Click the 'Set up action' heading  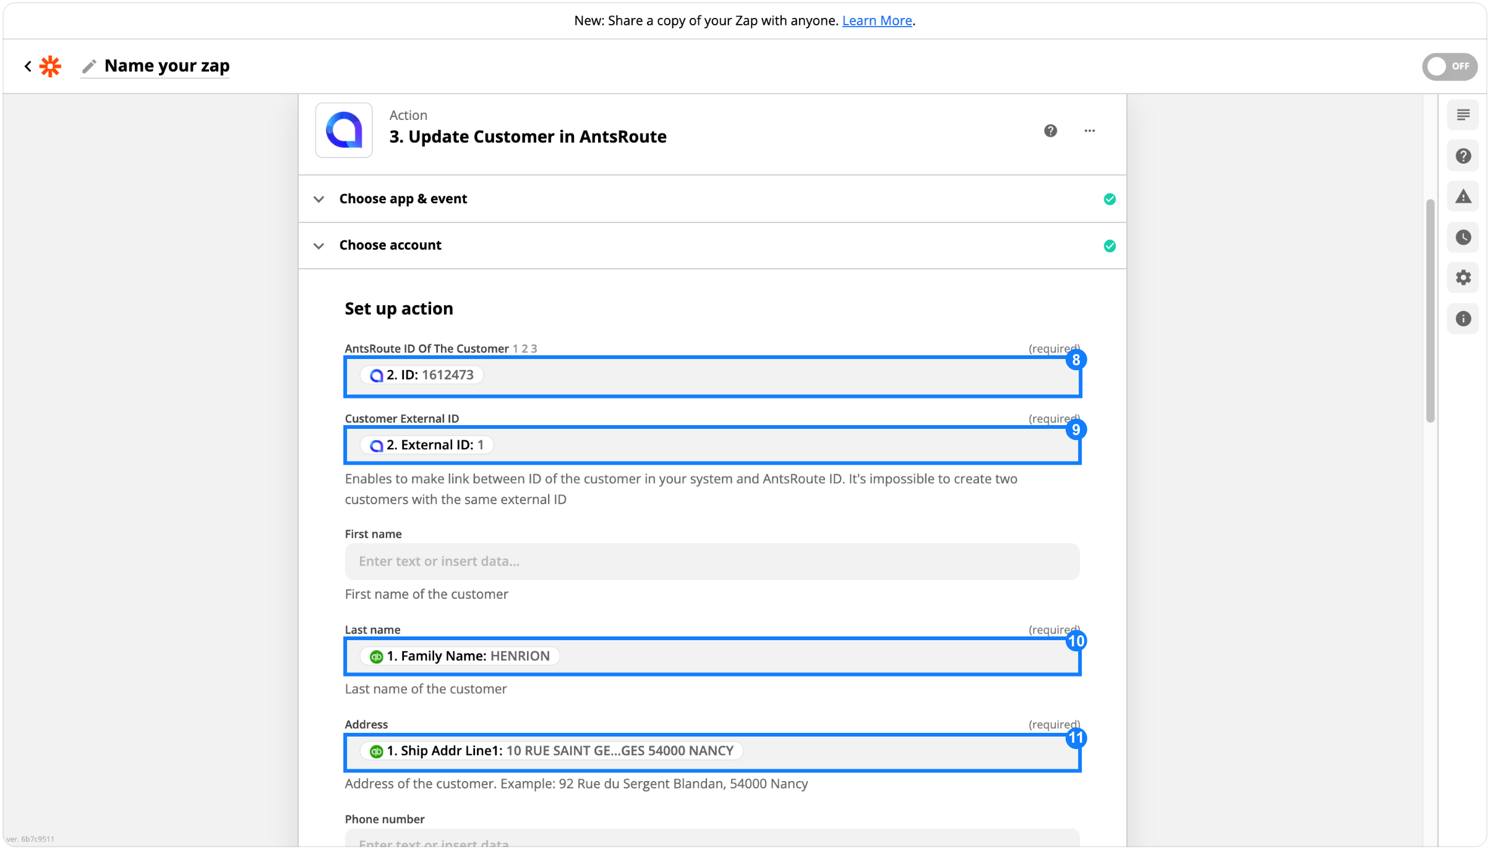point(399,308)
